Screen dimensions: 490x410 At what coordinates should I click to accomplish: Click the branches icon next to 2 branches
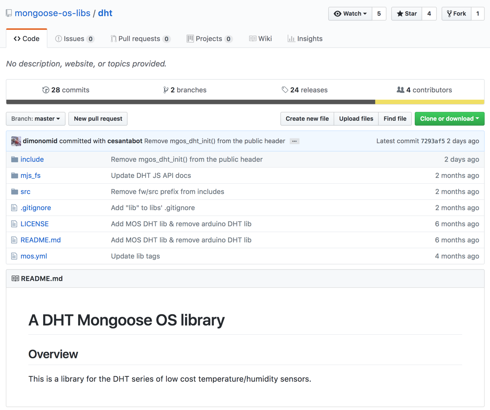click(x=166, y=90)
